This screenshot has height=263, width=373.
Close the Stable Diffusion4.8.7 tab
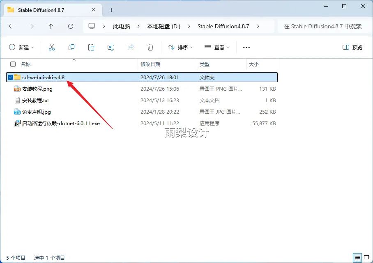tap(94, 10)
